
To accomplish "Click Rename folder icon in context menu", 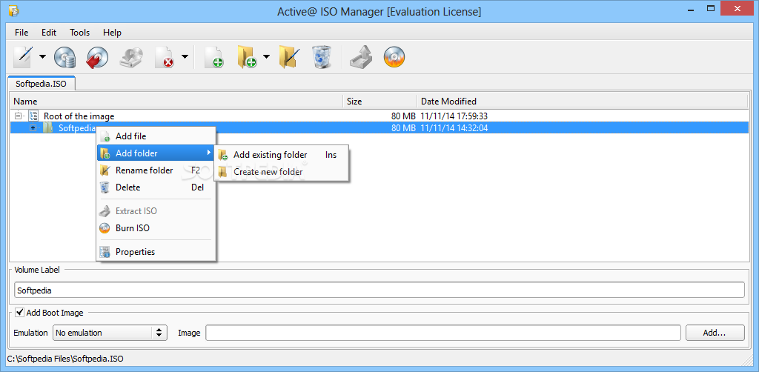I will 105,170.
